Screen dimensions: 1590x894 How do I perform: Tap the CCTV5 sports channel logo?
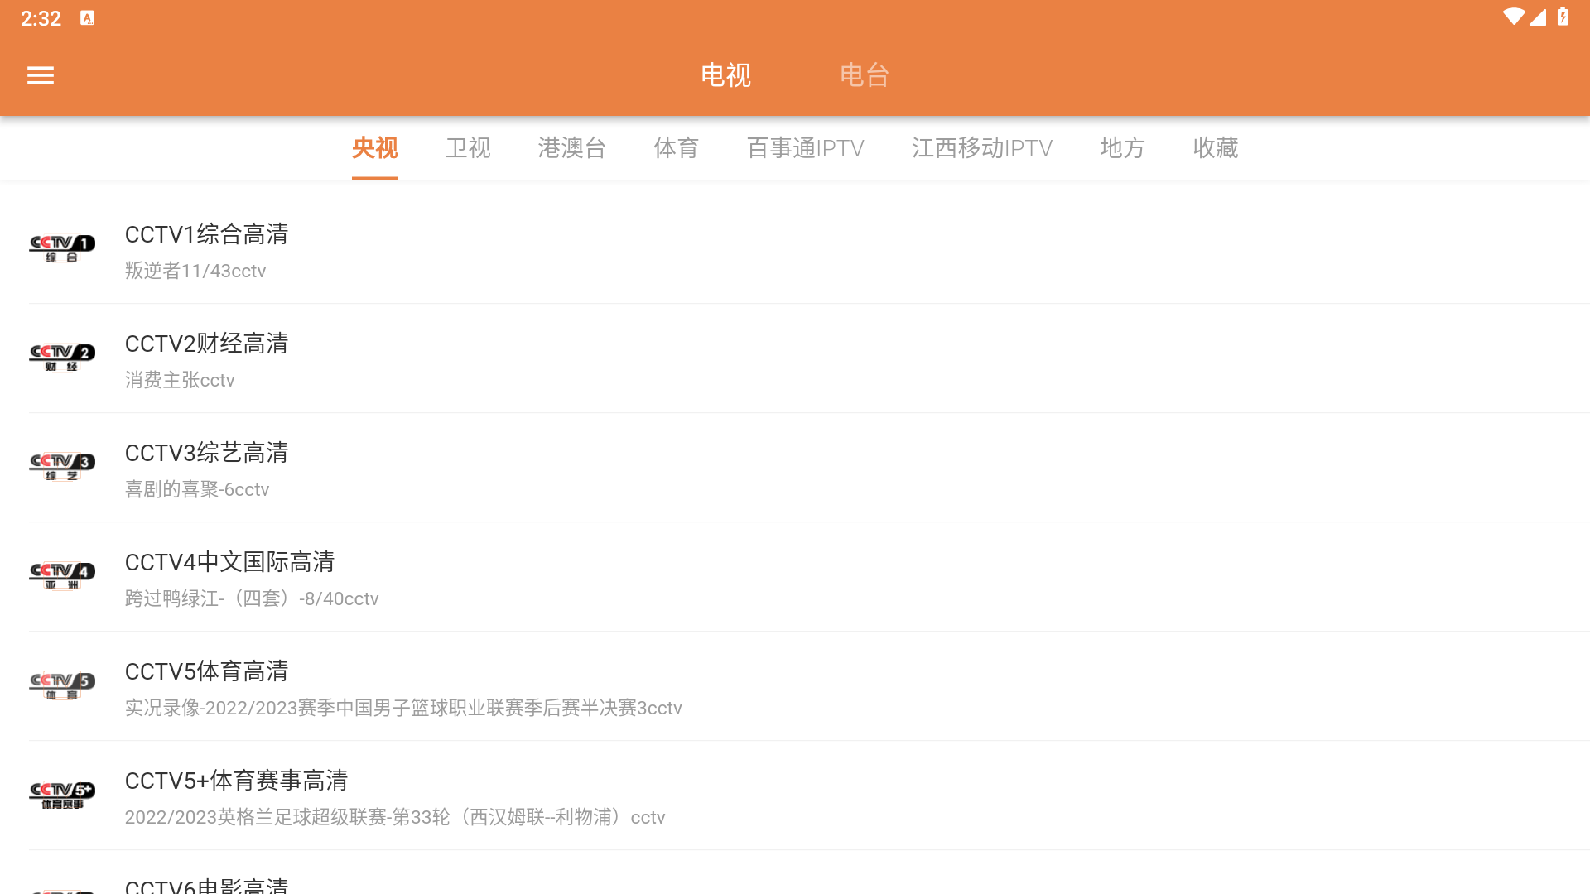pyautogui.click(x=62, y=685)
